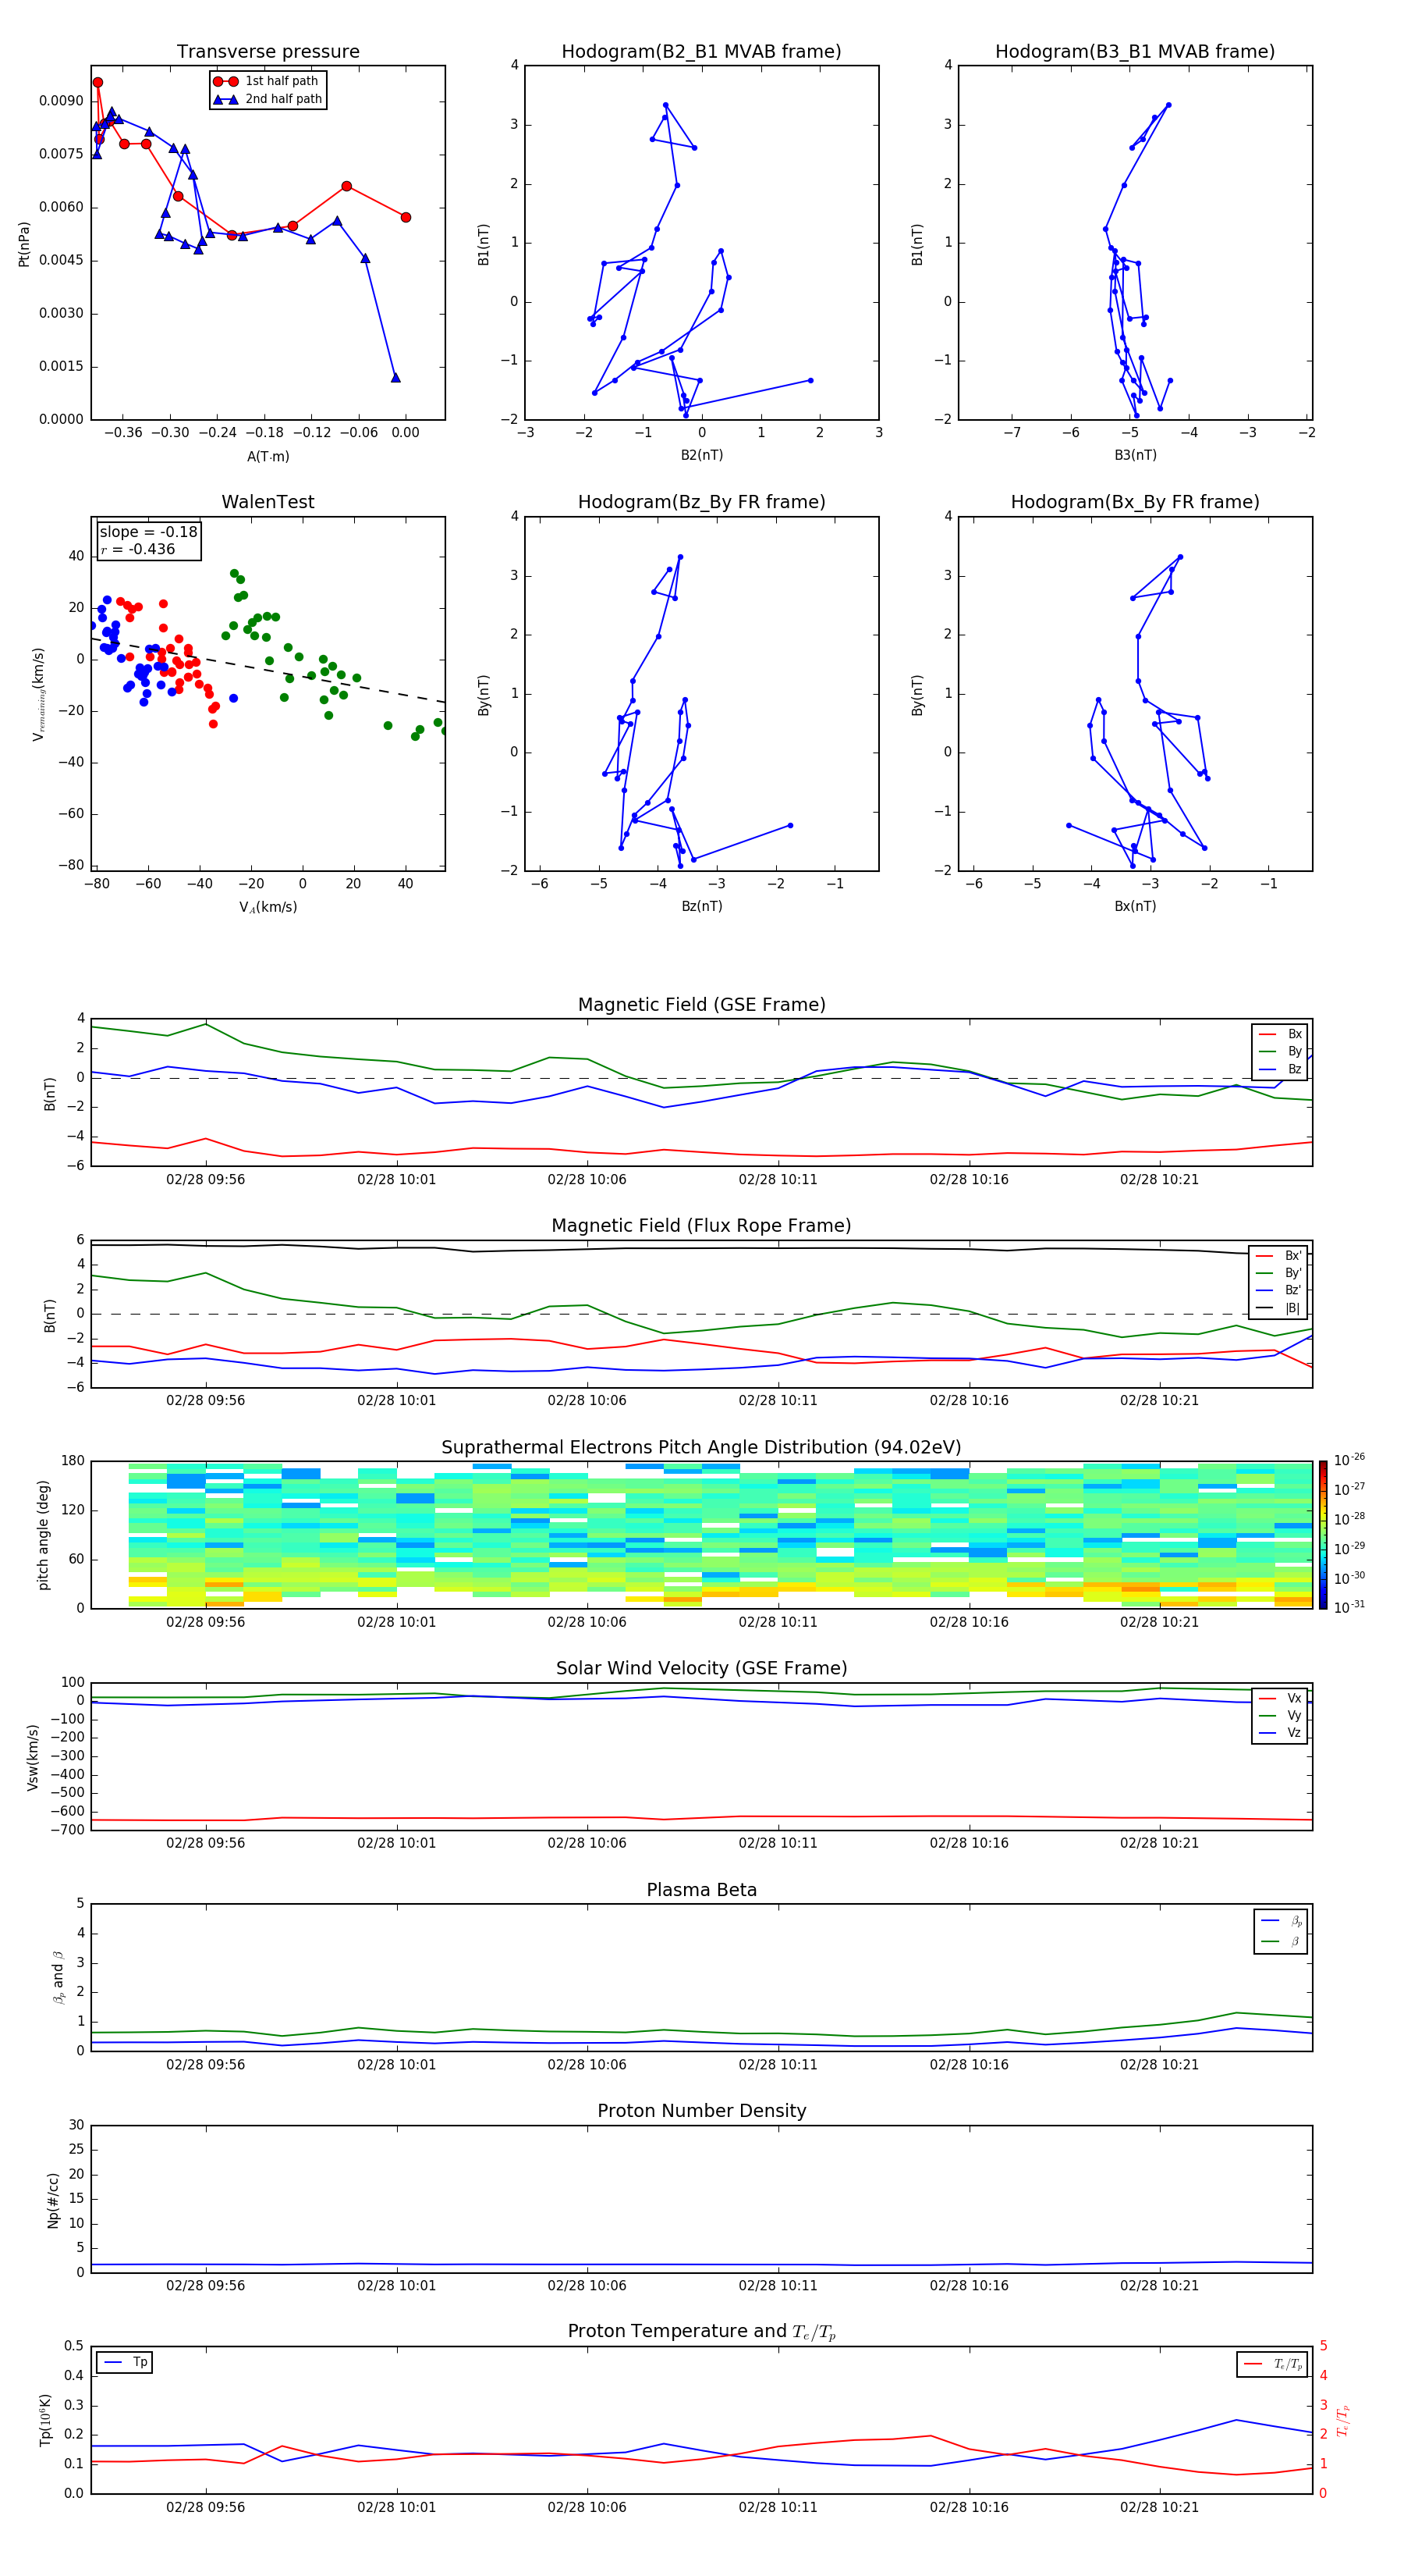Click the 'WalenTest' plot title

(x=268, y=502)
